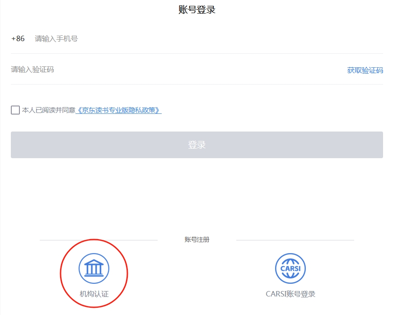Open the 京东读书专业版隐私政策 link

point(119,110)
